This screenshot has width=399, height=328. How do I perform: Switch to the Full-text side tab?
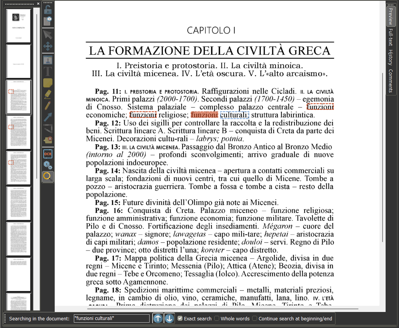tap(391, 37)
